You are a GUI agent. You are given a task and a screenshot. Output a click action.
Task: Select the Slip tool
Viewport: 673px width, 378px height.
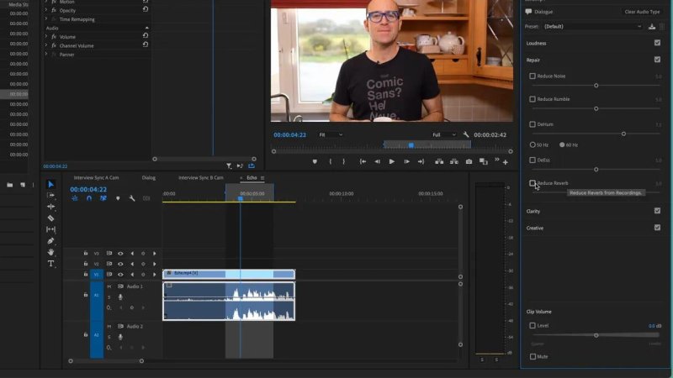[x=50, y=229]
